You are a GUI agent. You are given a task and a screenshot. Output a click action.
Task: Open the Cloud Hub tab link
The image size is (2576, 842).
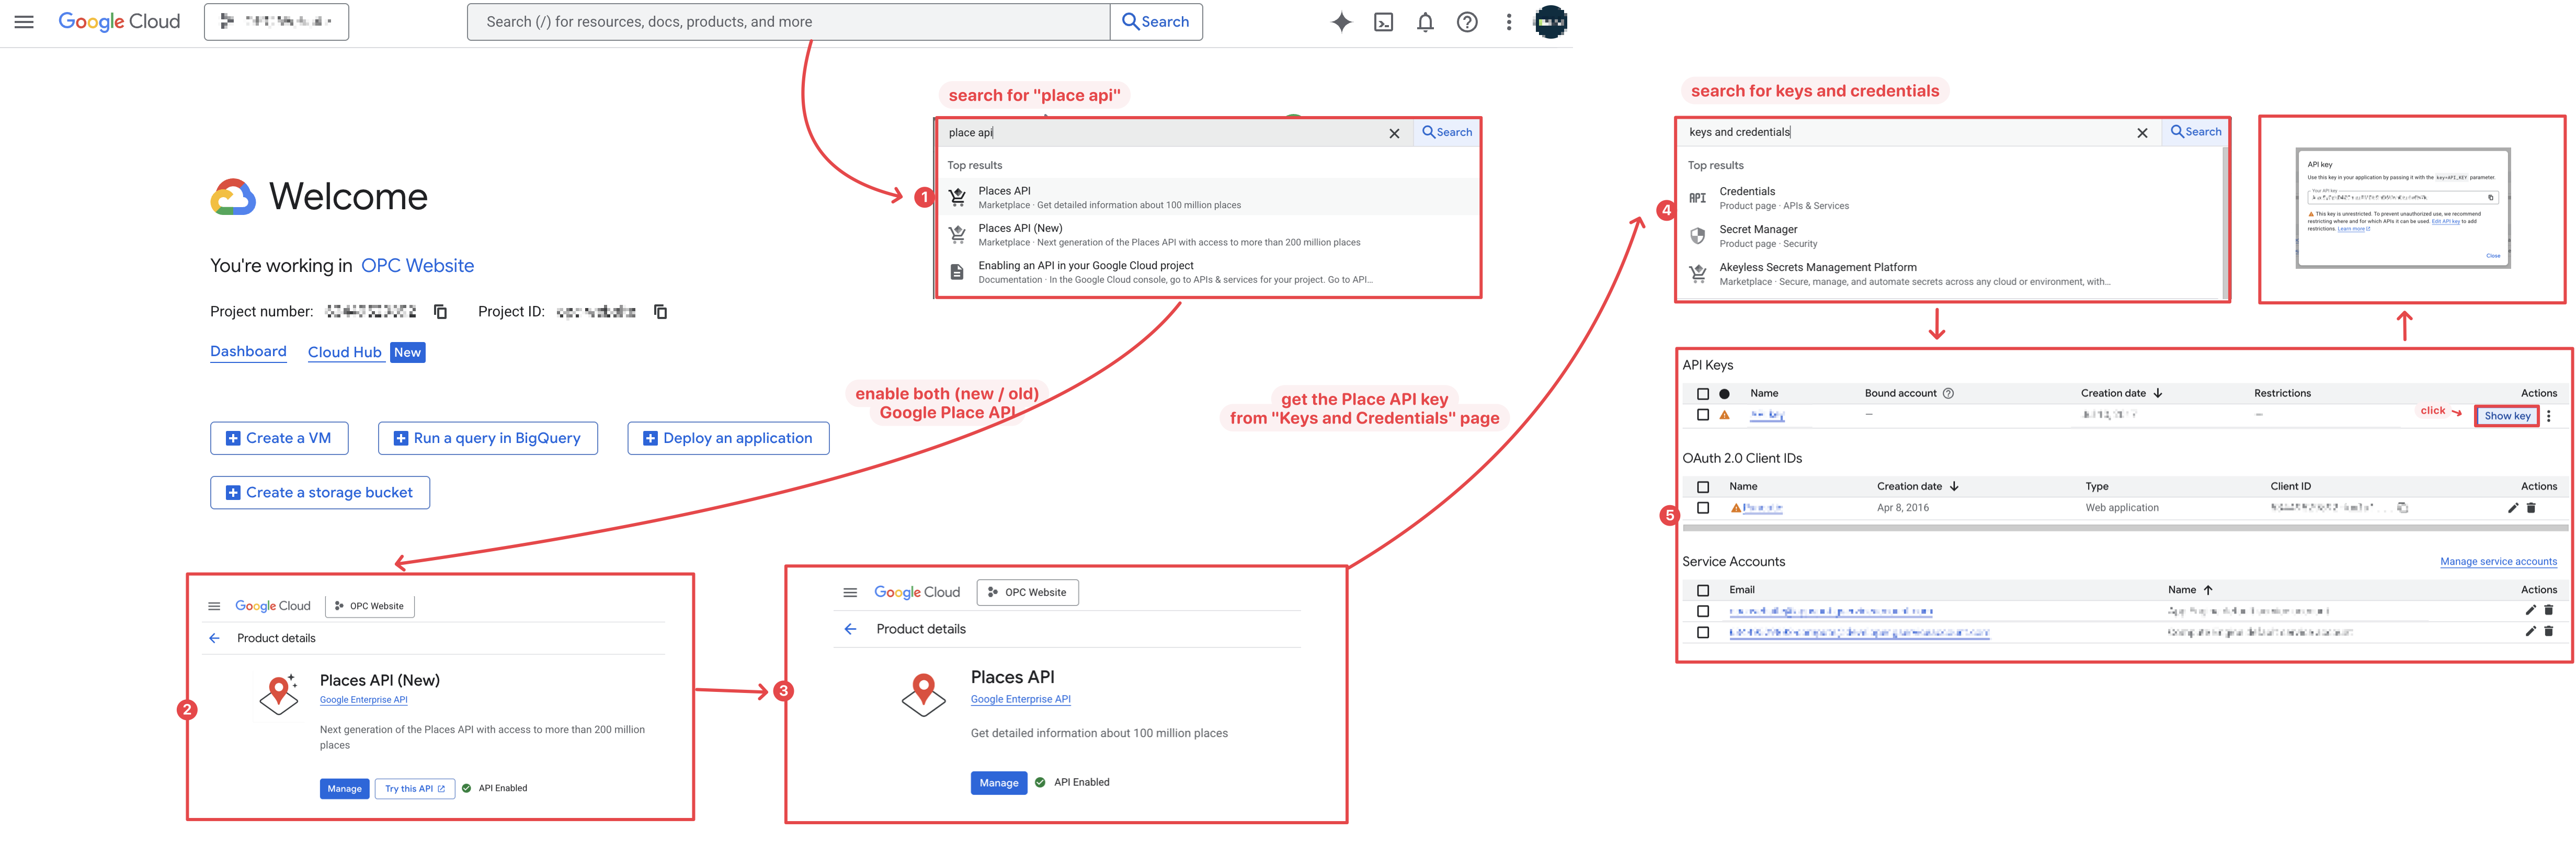(345, 352)
